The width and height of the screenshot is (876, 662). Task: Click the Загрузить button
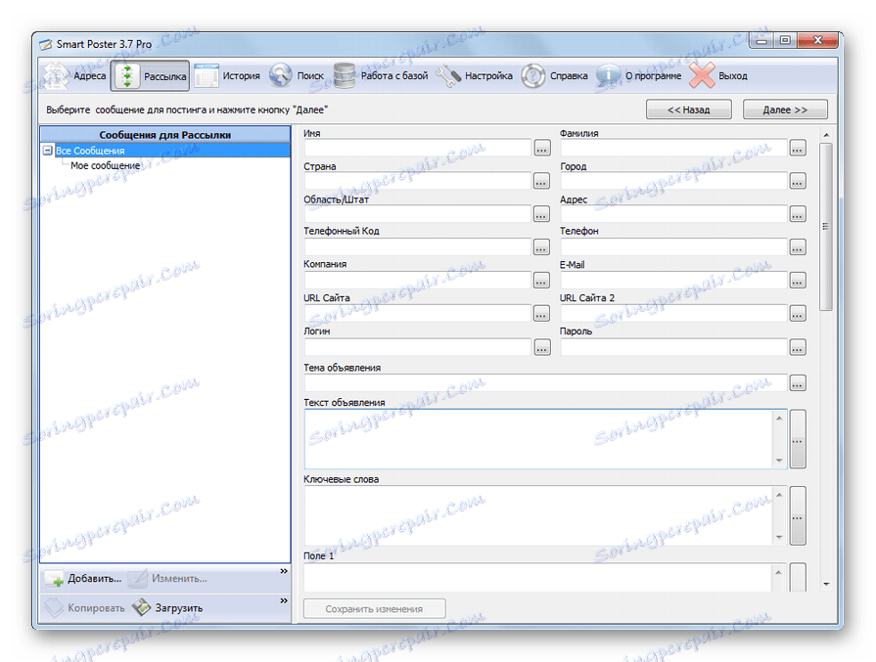click(x=167, y=608)
